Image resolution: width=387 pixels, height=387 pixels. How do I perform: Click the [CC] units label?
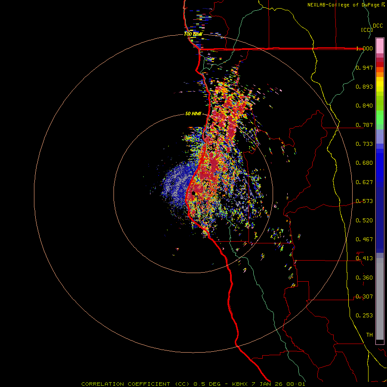(367, 30)
